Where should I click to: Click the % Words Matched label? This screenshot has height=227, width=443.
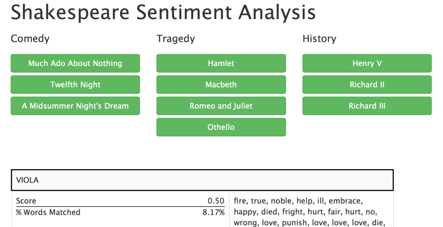point(48,212)
